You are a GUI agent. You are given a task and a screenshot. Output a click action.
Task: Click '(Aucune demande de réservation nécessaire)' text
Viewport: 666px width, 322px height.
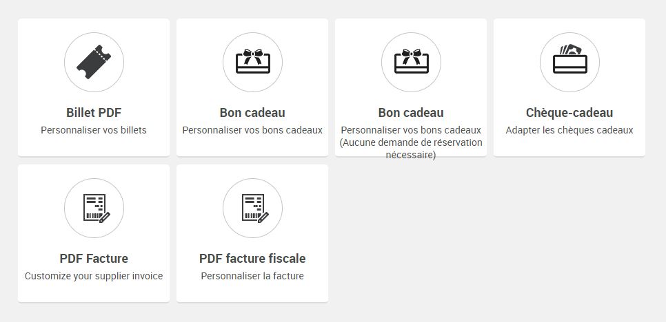point(411,149)
